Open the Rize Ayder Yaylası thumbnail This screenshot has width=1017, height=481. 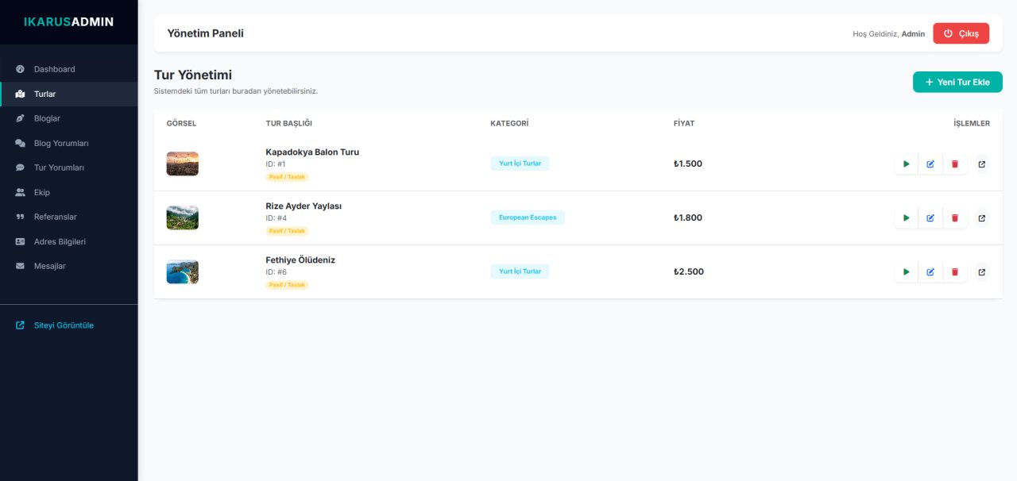tap(183, 217)
